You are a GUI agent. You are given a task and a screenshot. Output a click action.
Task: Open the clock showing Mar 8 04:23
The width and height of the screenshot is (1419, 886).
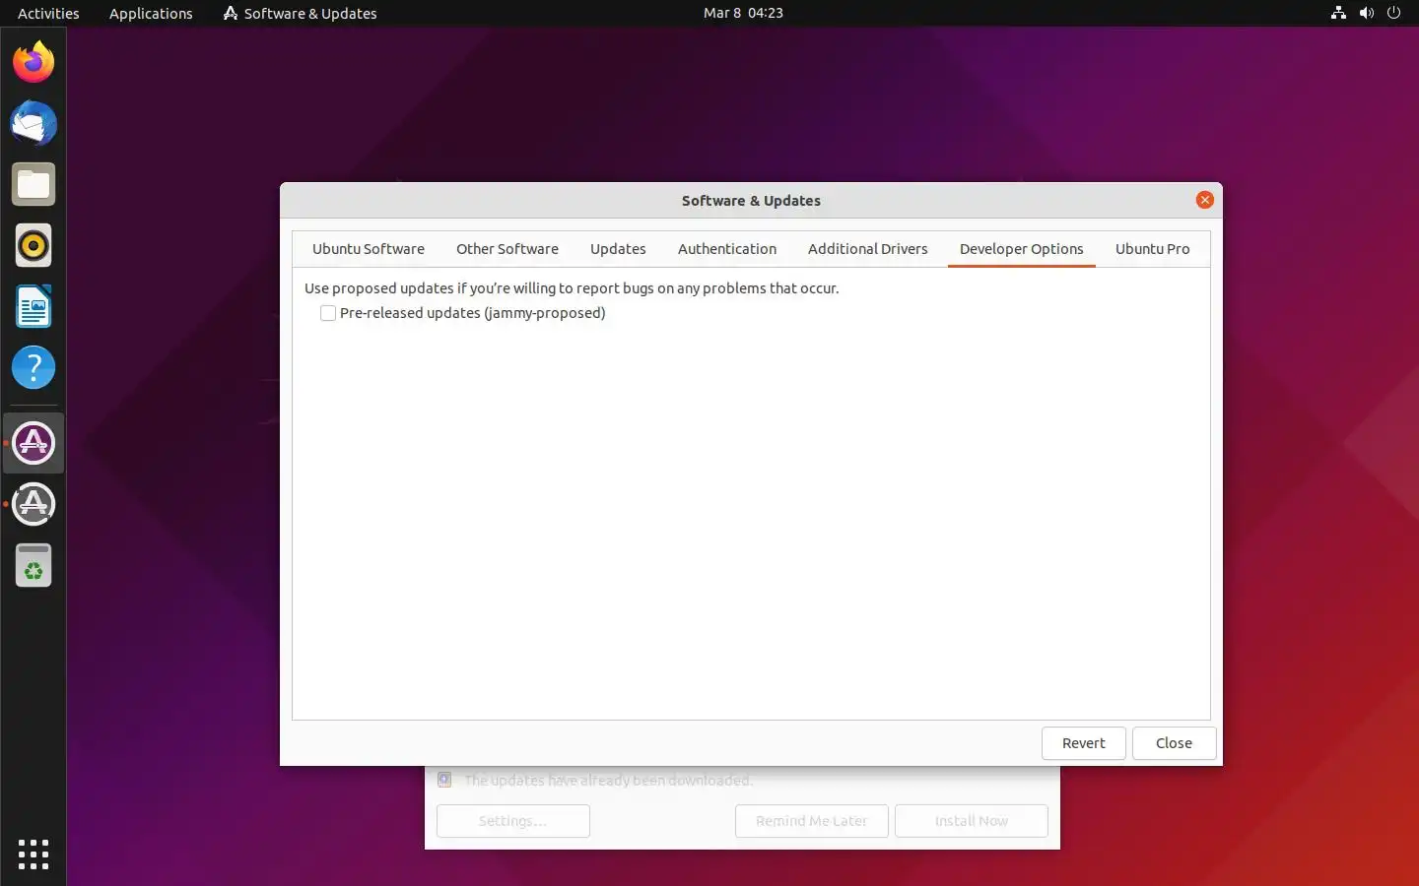click(743, 13)
